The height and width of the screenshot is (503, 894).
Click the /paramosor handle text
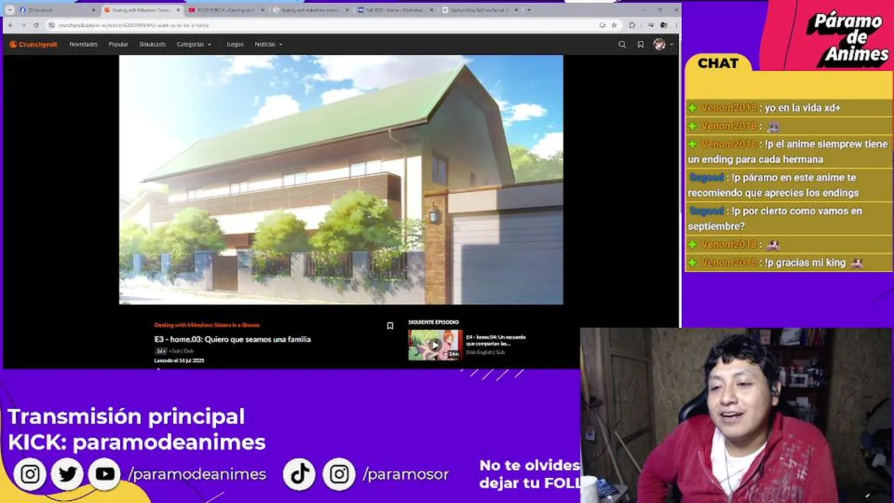[406, 475]
